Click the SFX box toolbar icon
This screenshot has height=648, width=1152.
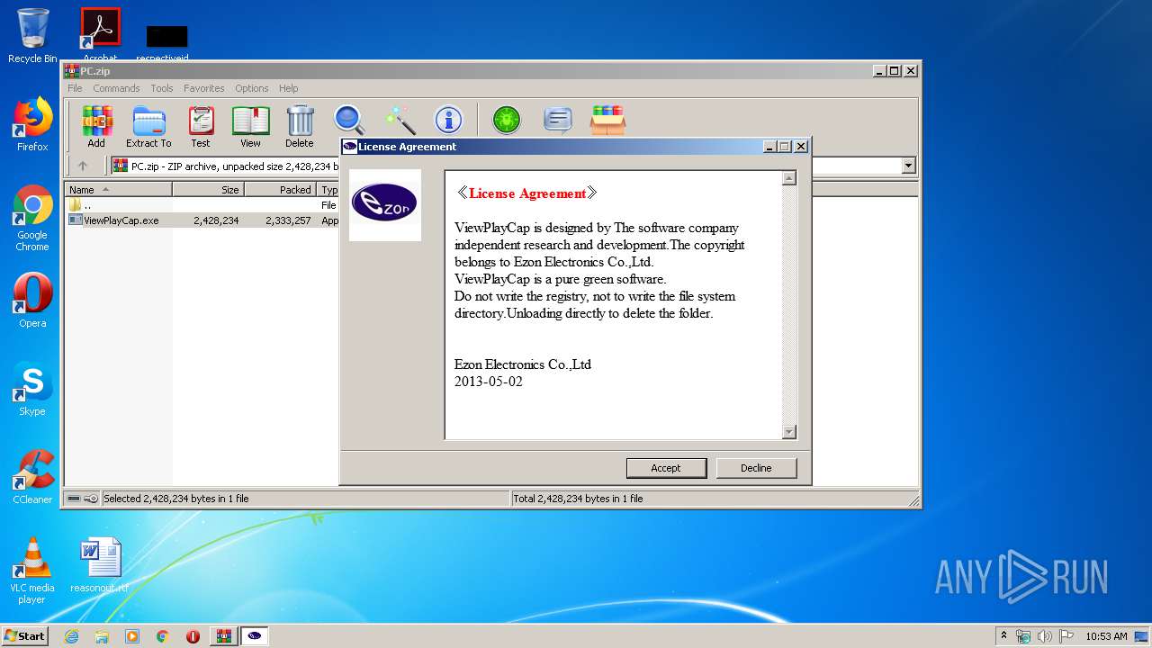[608, 120]
